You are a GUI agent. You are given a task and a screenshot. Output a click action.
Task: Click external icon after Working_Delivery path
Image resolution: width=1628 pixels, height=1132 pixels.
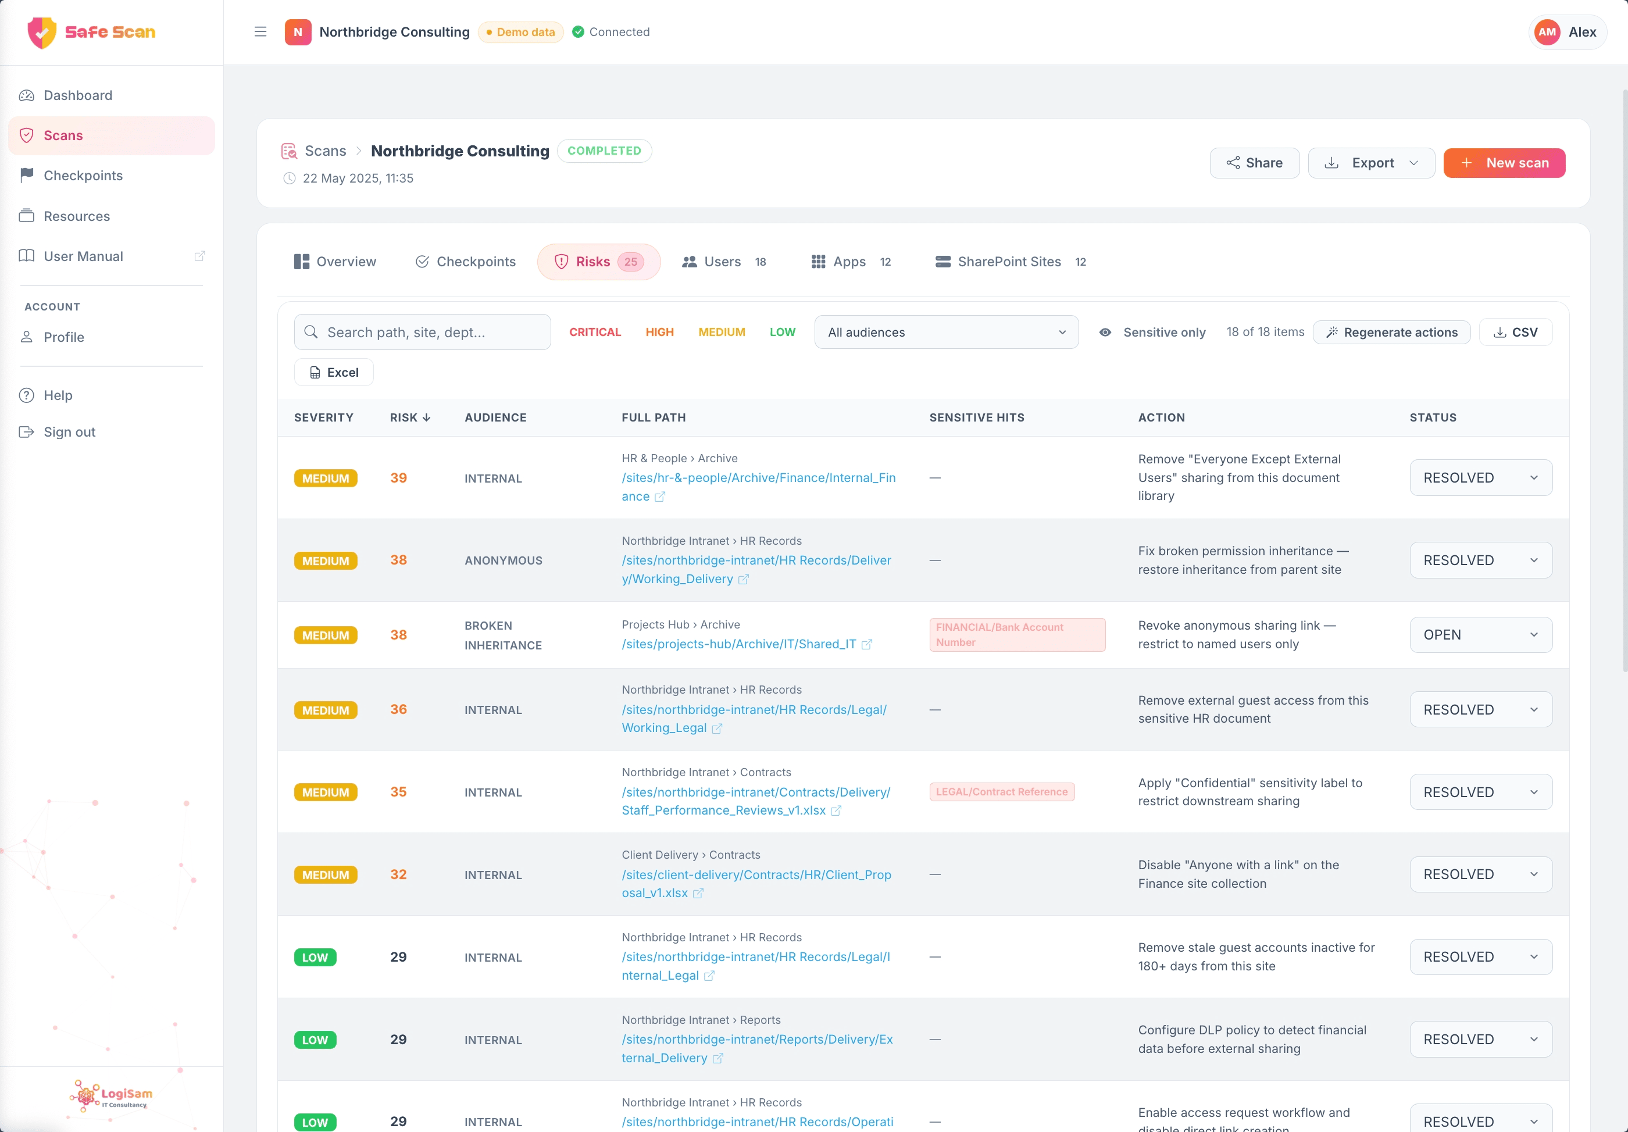(x=743, y=580)
